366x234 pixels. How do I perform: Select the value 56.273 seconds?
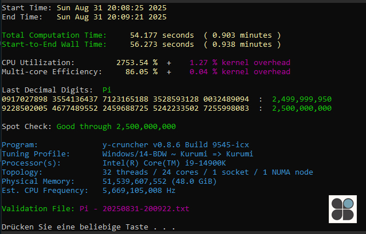click(162, 44)
